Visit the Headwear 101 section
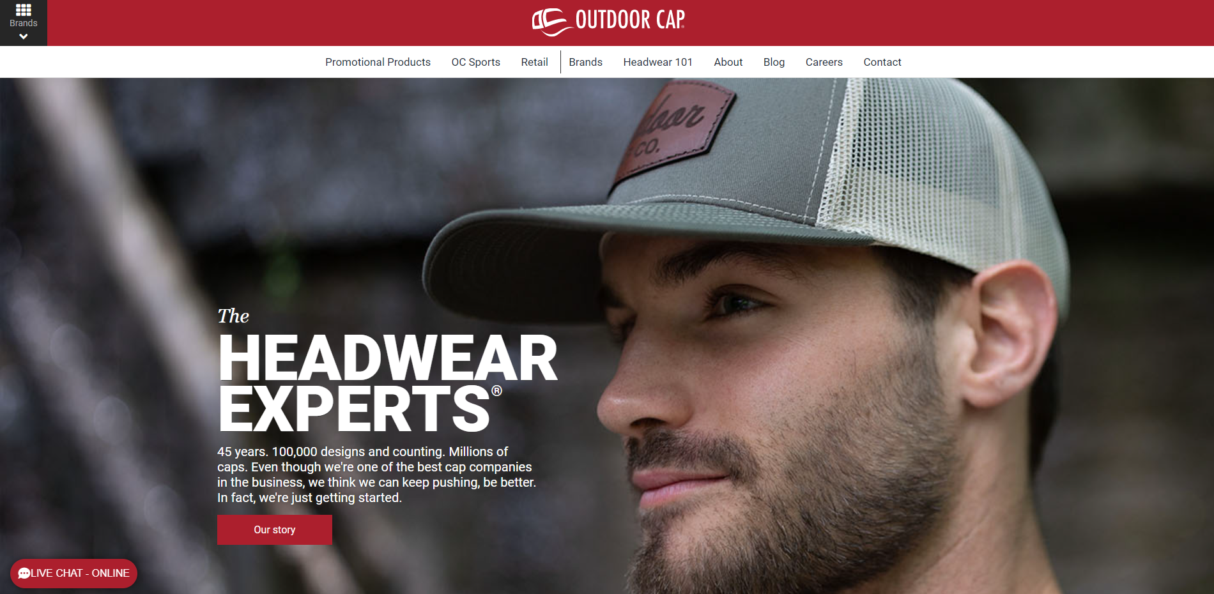The height and width of the screenshot is (594, 1214). coord(658,62)
